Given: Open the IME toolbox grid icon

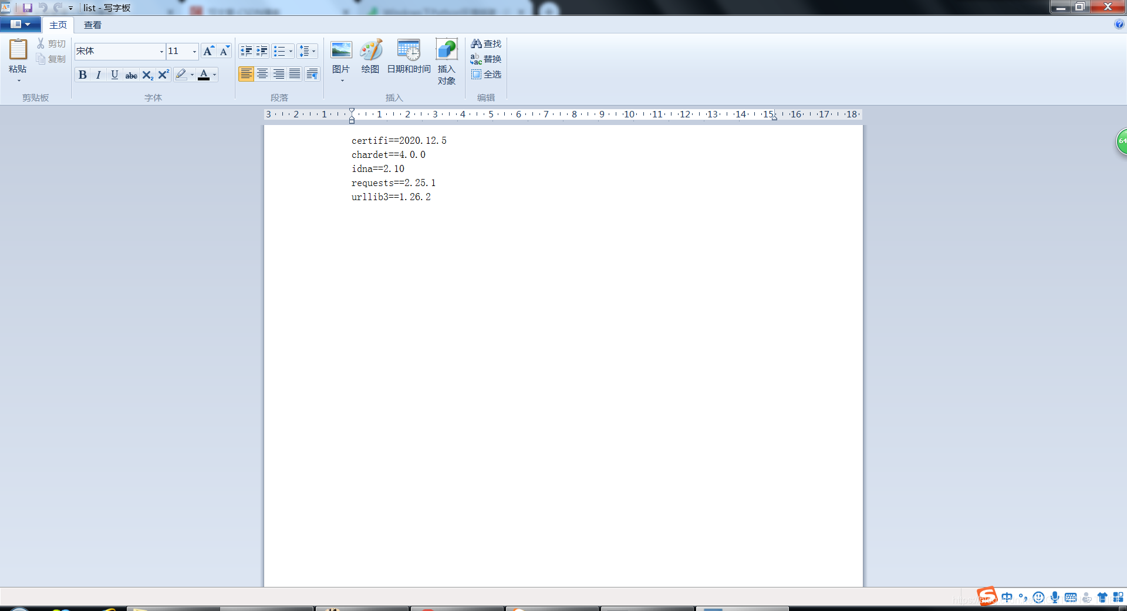Looking at the screenshot, I should 1118,598.
